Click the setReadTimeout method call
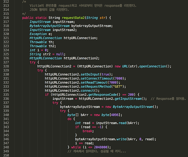 click(x=94, y=82)
